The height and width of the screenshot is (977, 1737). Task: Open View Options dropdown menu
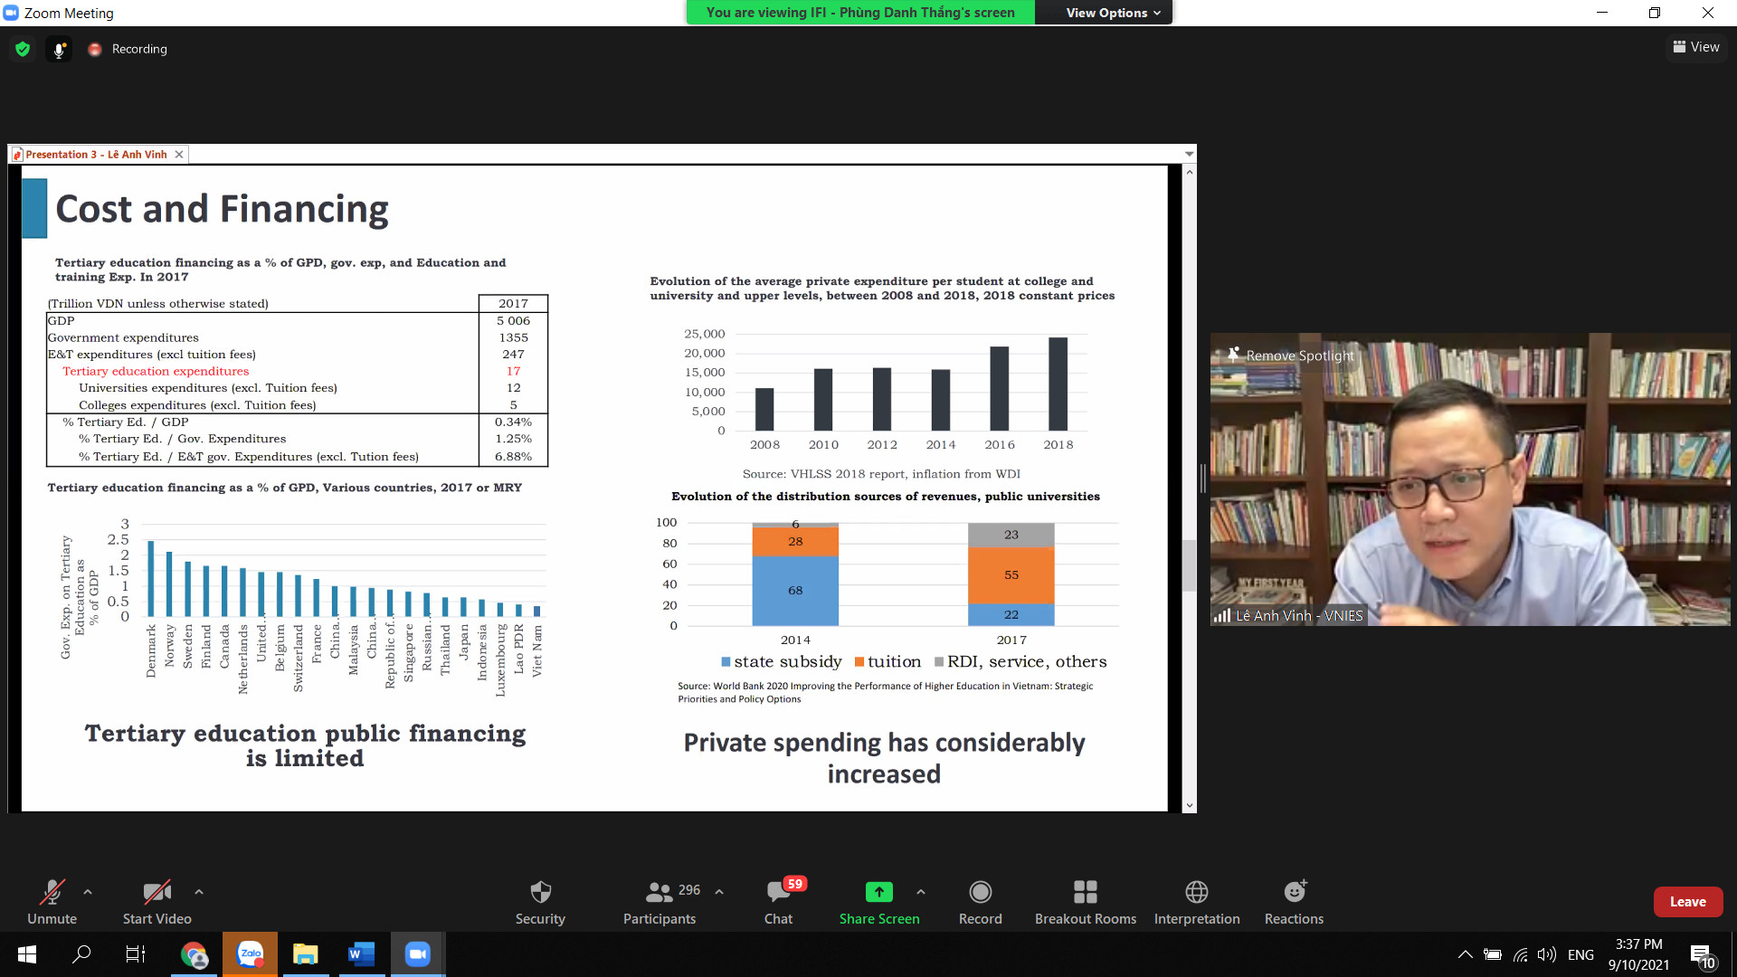[1112, 12]
